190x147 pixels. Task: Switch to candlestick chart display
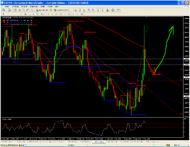click(80, 10)
